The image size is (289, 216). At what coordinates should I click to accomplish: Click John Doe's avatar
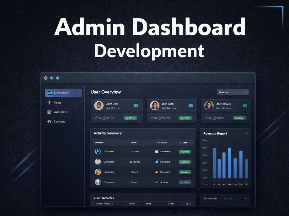tap(99, 106)
